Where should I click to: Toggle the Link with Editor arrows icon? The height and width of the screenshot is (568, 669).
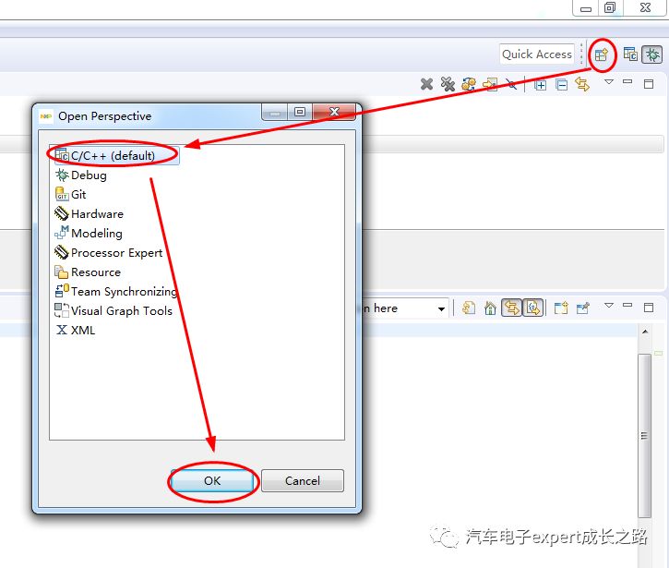coord(582,84)
